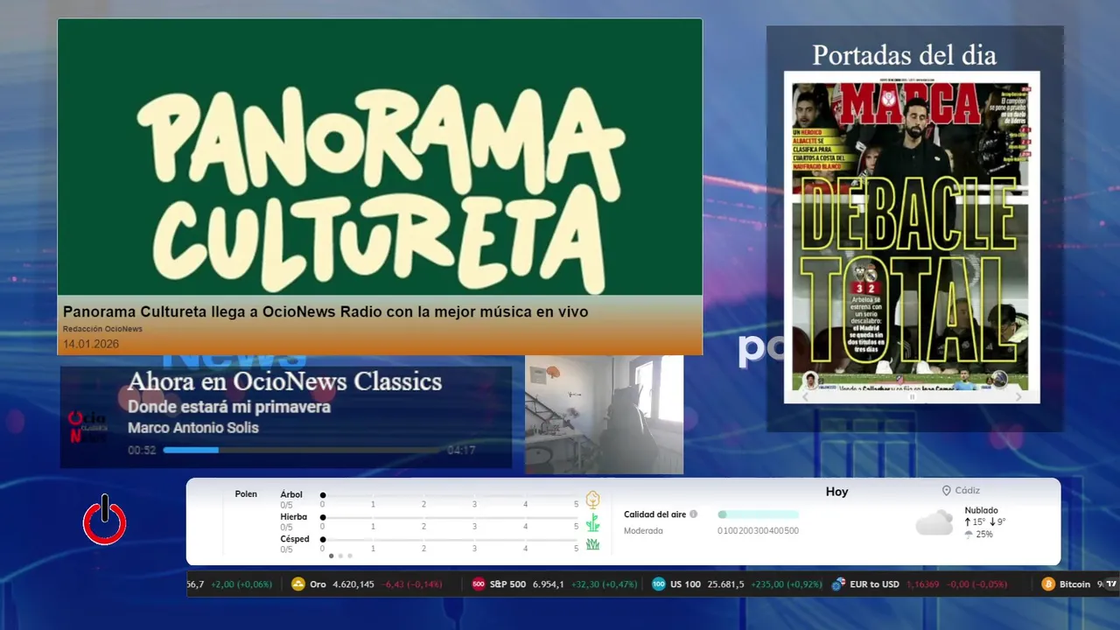Go to previous cover with left arrow

click(806, 396)
